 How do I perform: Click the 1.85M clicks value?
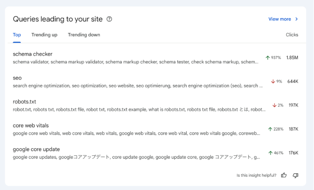coord(292,58)
